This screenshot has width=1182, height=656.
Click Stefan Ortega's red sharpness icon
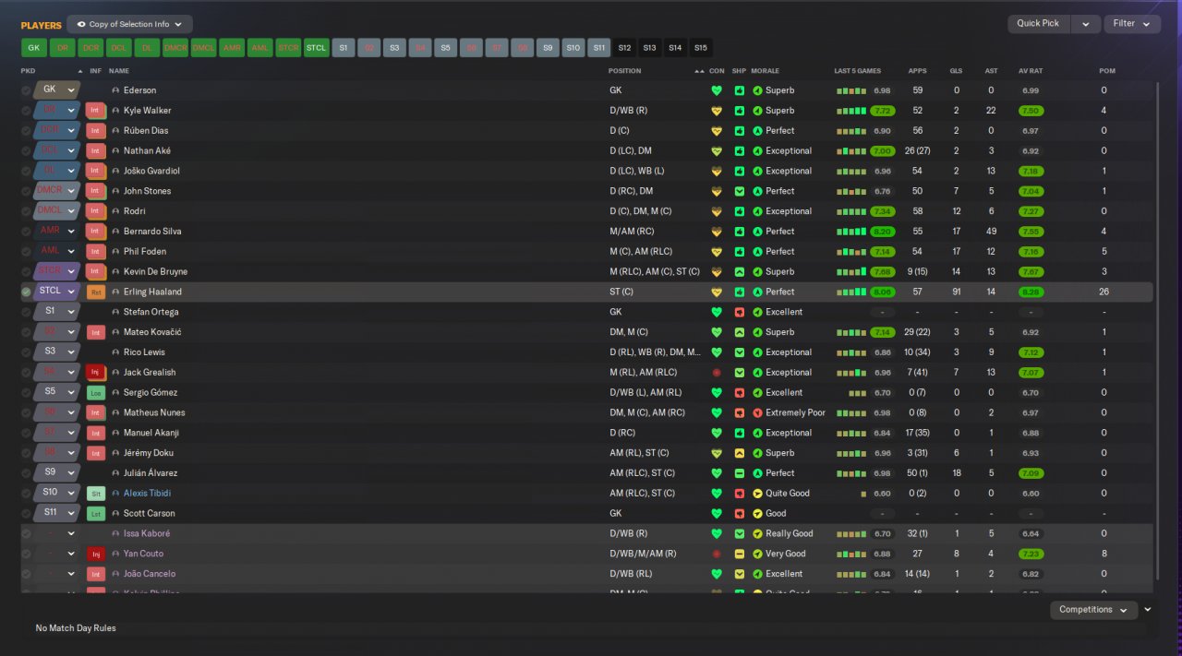click(x=740, y=312)
